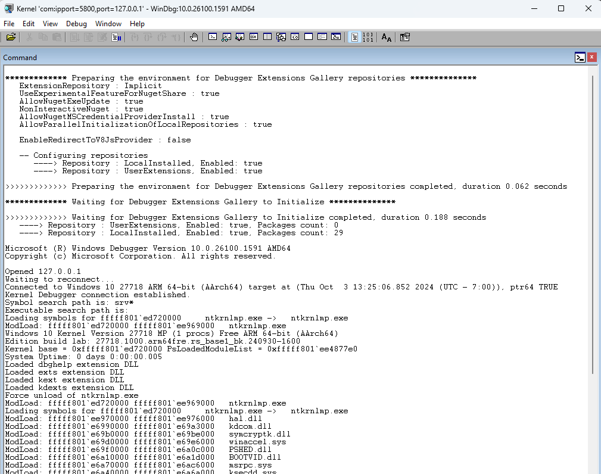Screen dimensions: 601x474
Task: Click the Step Over braces icon
Action: (x=148, y=37)
